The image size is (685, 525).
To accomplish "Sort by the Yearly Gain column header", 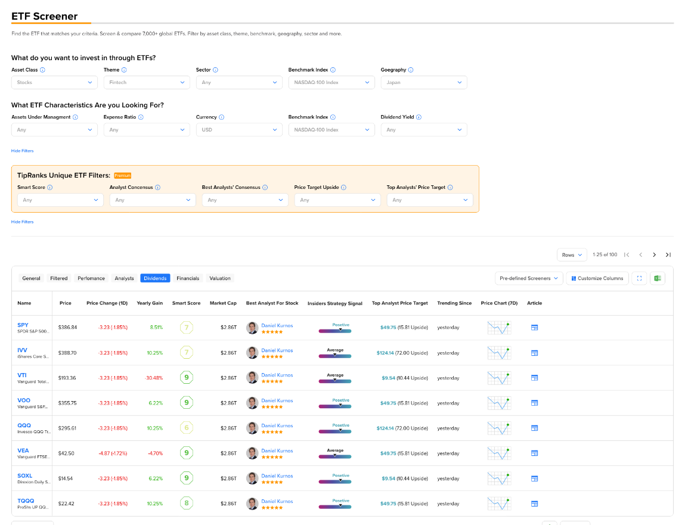I will 150,303.
